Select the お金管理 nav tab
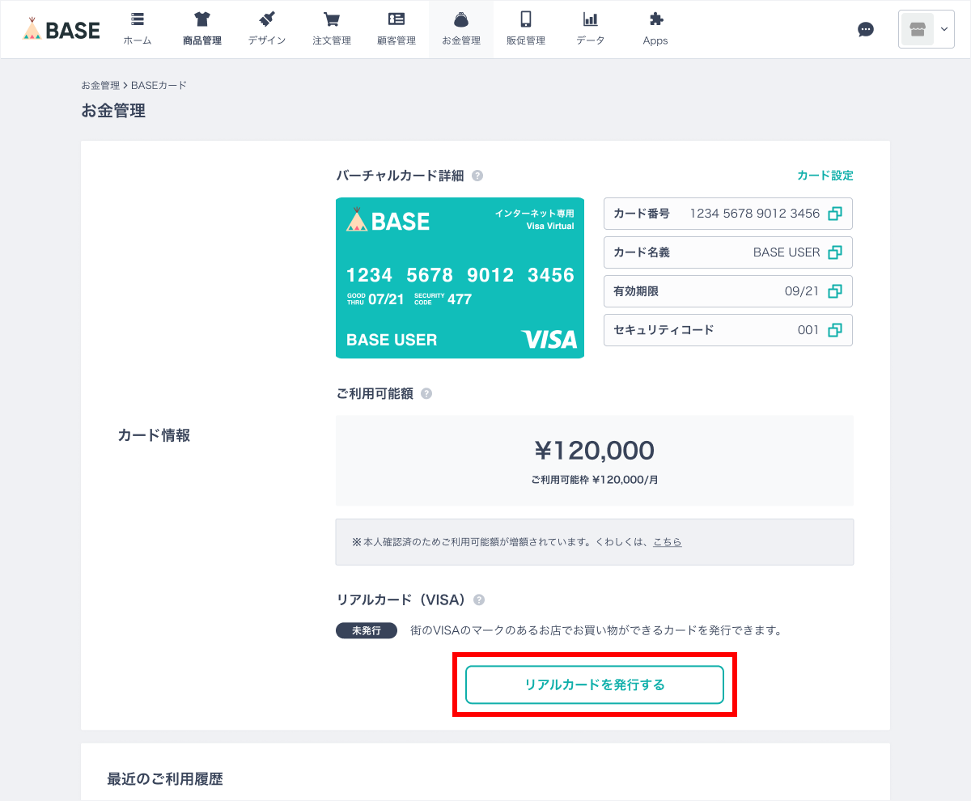Image resolution: width=971 pixels, height=801 pixels. 461,29
